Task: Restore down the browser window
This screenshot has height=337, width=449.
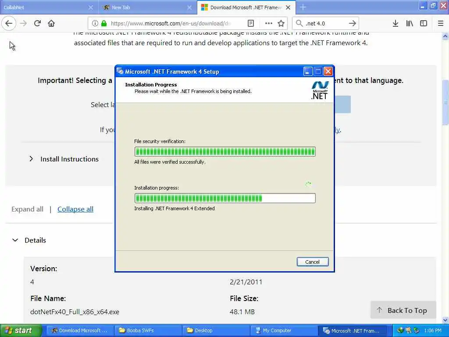Action: 433,5
